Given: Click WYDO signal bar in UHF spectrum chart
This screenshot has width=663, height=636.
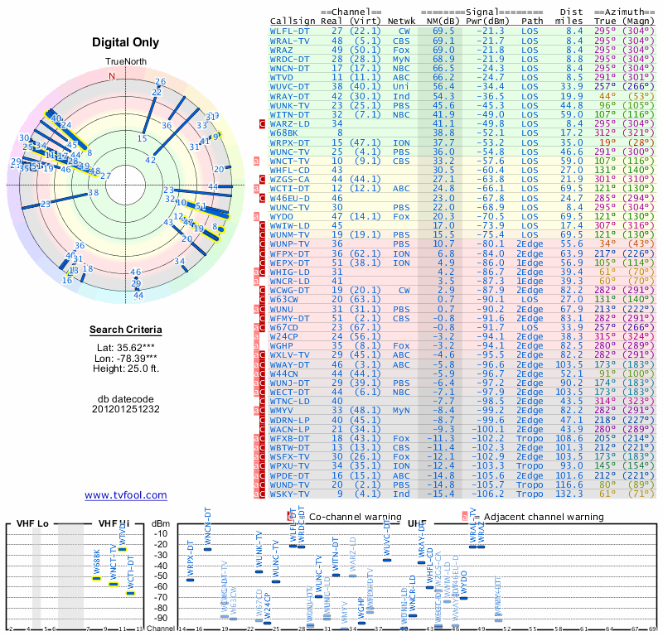Looking at the screenshot, I should point(464,598).
